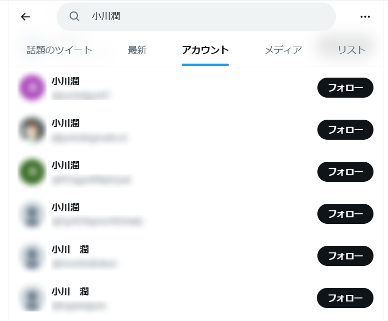Click the search field containing 小川潤
Viewport: 388px width, 321px height.
pyautogui.click(x=196, y=17)
